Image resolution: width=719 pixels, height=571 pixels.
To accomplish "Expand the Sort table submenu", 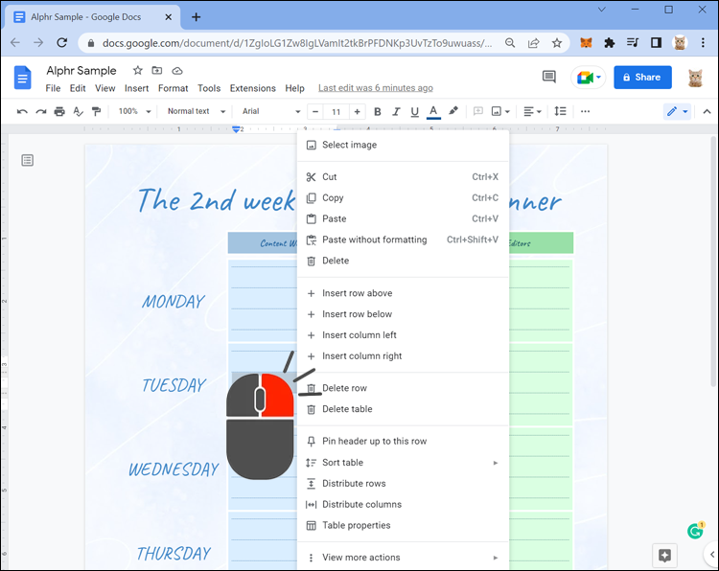I will [x=403, y=463].
